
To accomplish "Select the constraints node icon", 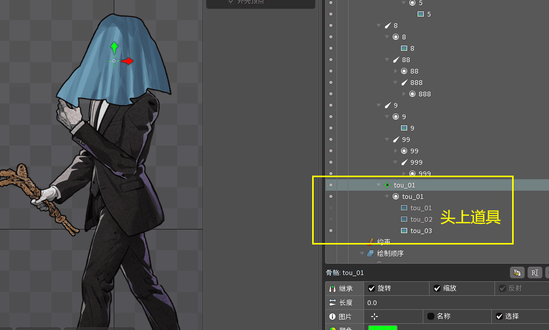I will [370, 241].
